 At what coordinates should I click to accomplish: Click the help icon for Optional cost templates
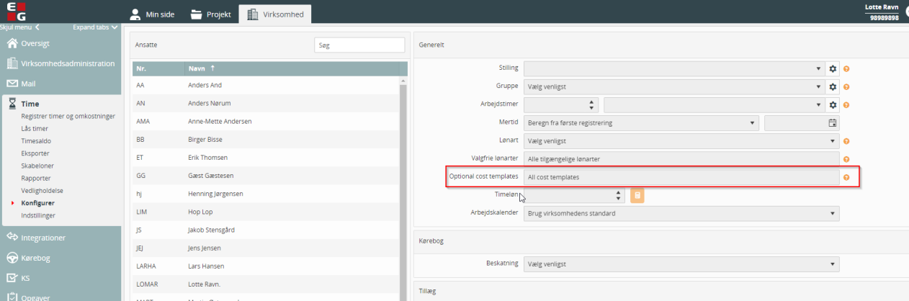click(x=846, y=177)
